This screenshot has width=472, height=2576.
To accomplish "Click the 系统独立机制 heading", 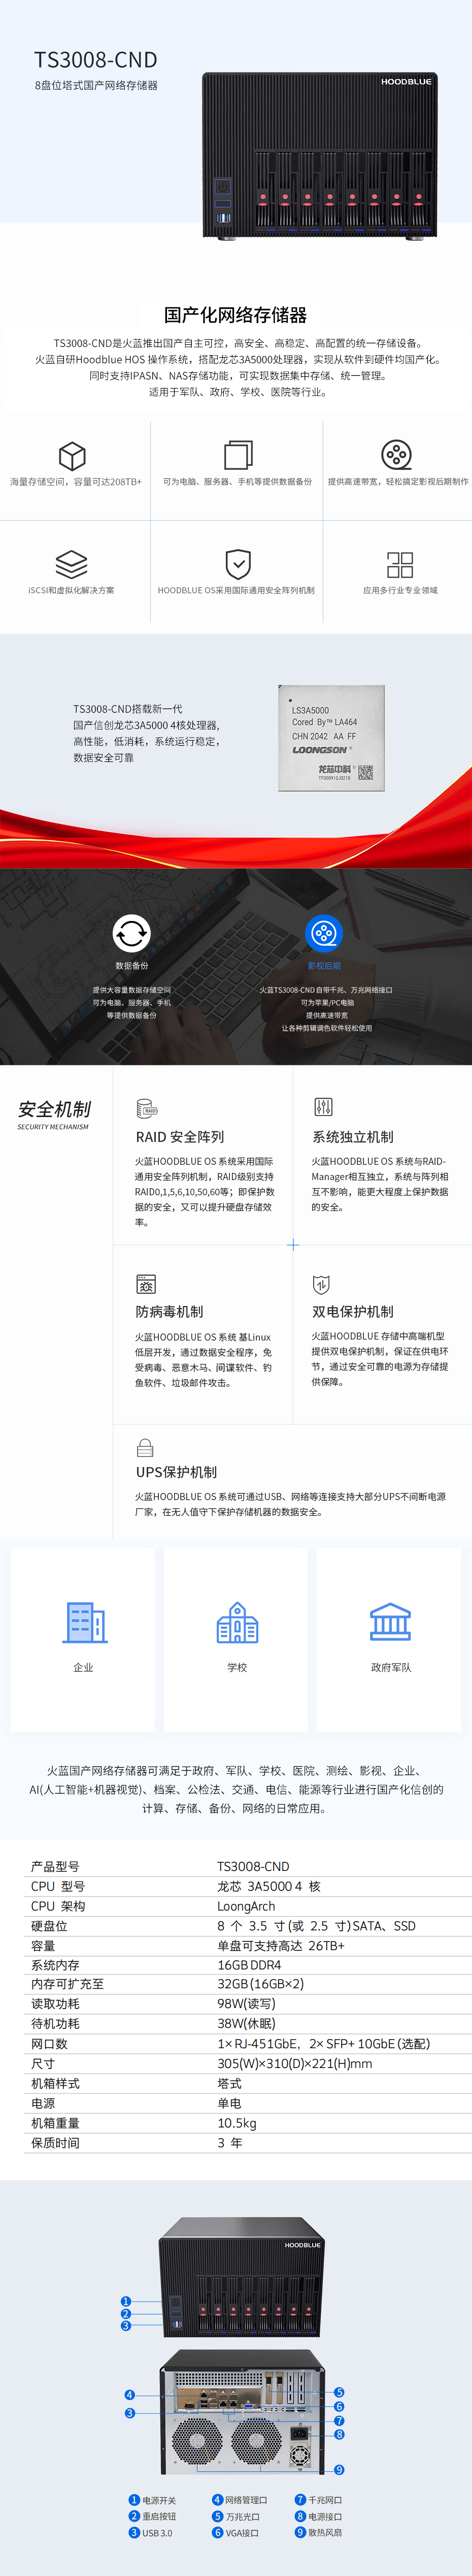I will (353, 1137).
